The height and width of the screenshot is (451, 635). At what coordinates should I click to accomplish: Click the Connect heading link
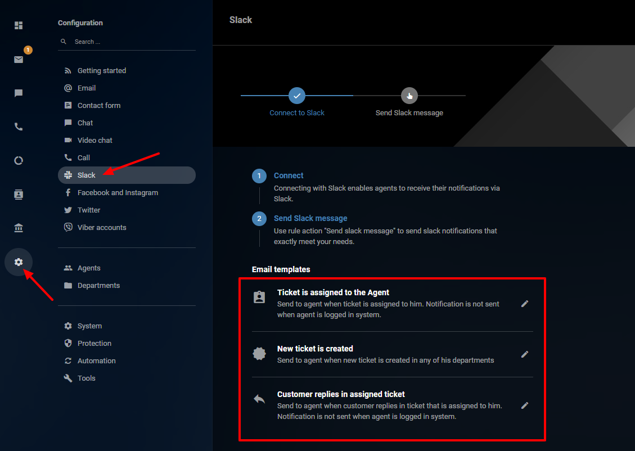(x=289, y=175)
